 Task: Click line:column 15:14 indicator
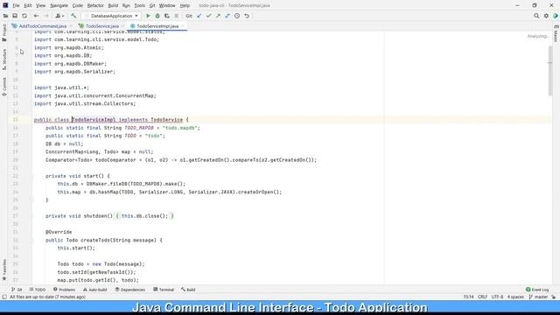(468, 297)
